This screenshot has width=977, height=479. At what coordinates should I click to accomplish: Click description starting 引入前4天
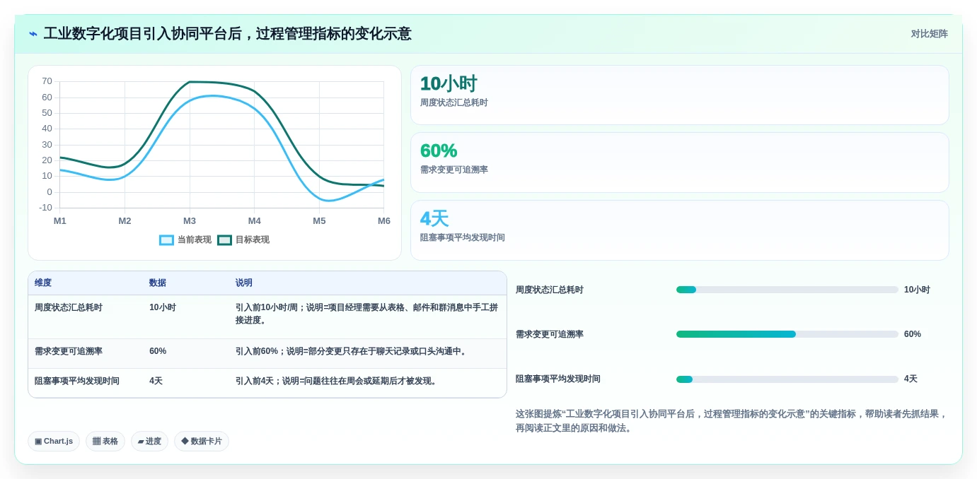337,381
